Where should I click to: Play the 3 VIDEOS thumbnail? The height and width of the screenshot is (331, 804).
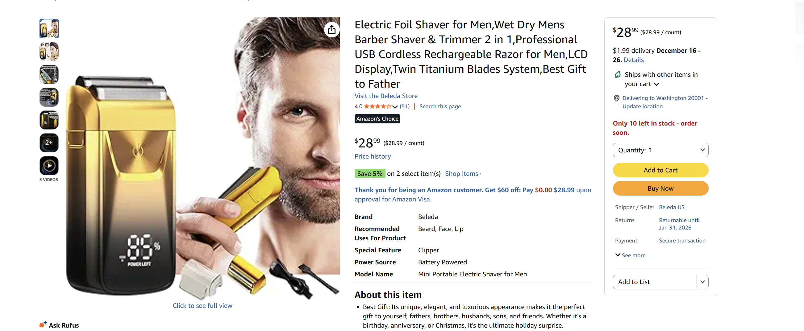coord(49,166)
